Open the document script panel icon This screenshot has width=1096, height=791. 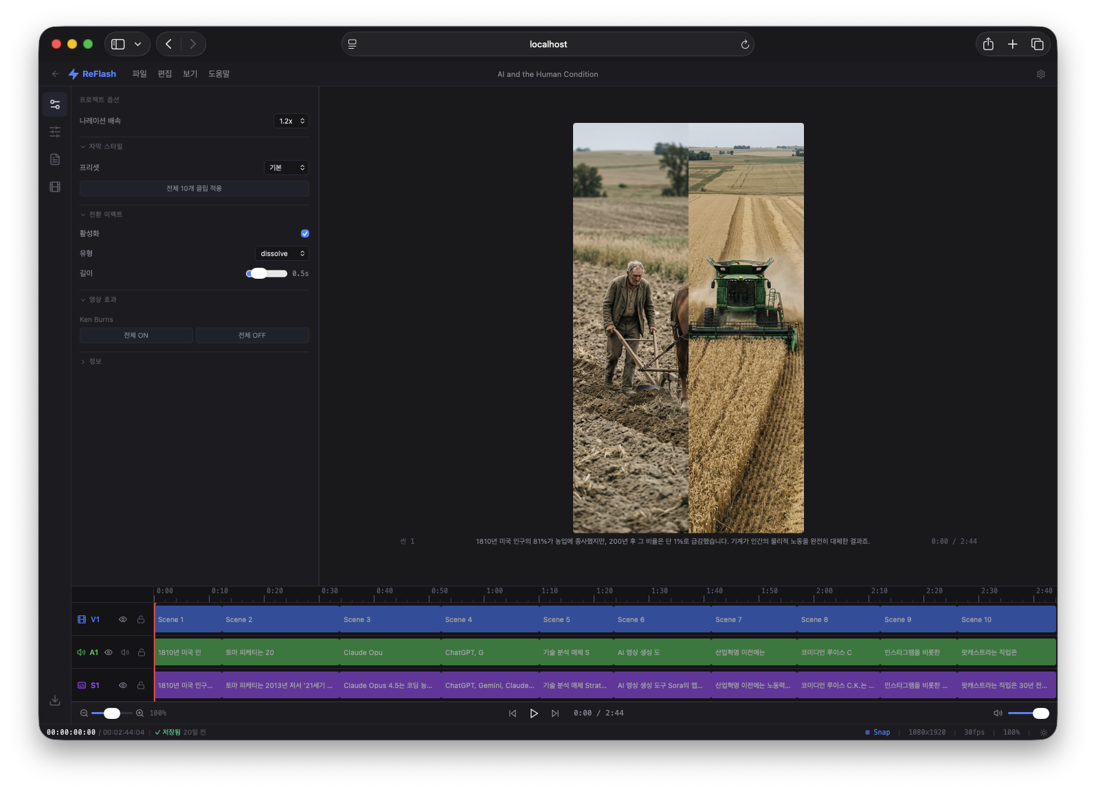[x=55, y=159]
